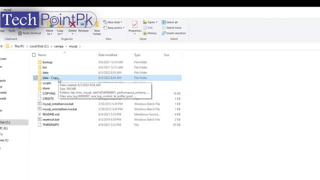Image resolution: width=320 pixels, height=180 pixels.
Task: Sort by Date modified column header
Action: (108, 55)
